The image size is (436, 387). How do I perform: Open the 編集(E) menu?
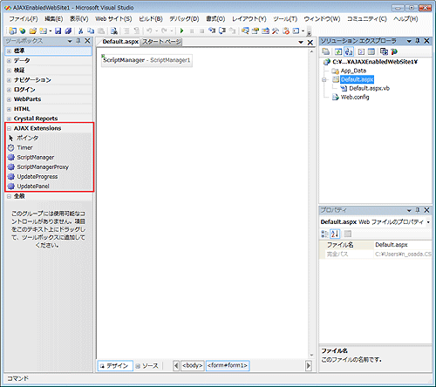click(x=54, y=19)
